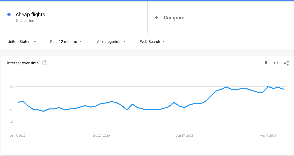Edit the cheap flights search term
The height and width of the screenshot is (156, 294).
pyautogui.click(x=31, y=15)
